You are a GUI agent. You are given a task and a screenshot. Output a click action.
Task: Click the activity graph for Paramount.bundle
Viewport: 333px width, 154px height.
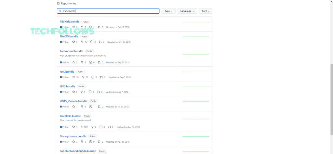pyautogui.click(x=195, y=54)
